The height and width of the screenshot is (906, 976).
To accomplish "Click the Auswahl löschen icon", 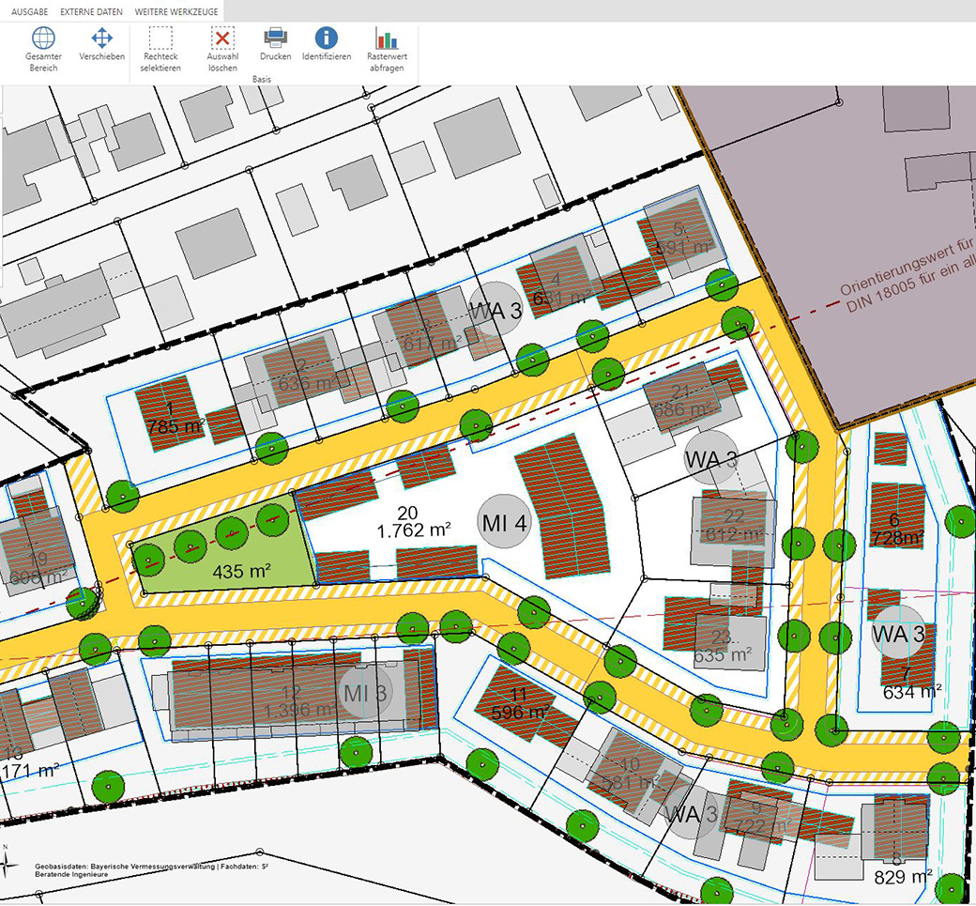I will (x=222, y=38).
